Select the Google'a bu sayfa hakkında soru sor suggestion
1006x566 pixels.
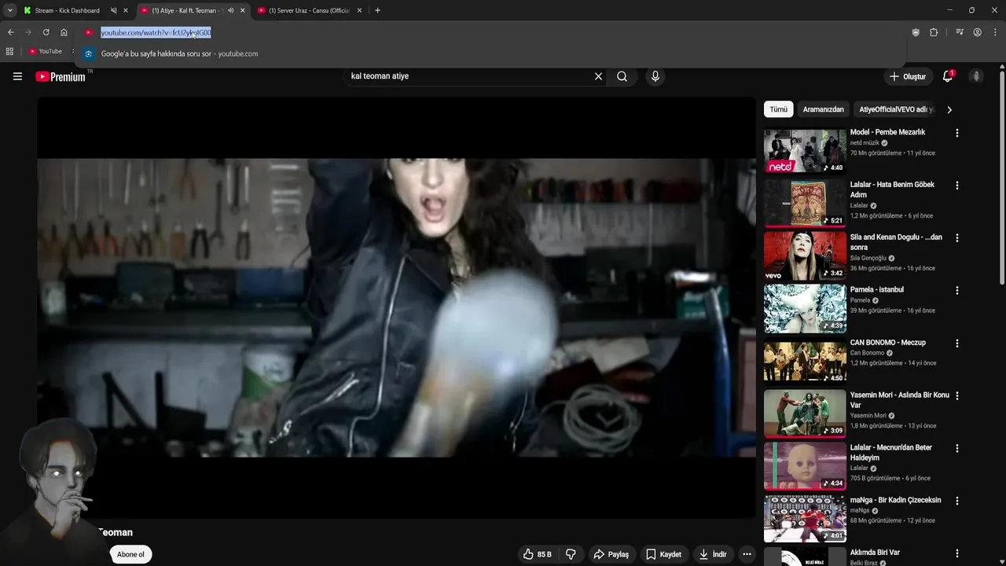pyautogui.click(x=491, y=53)
